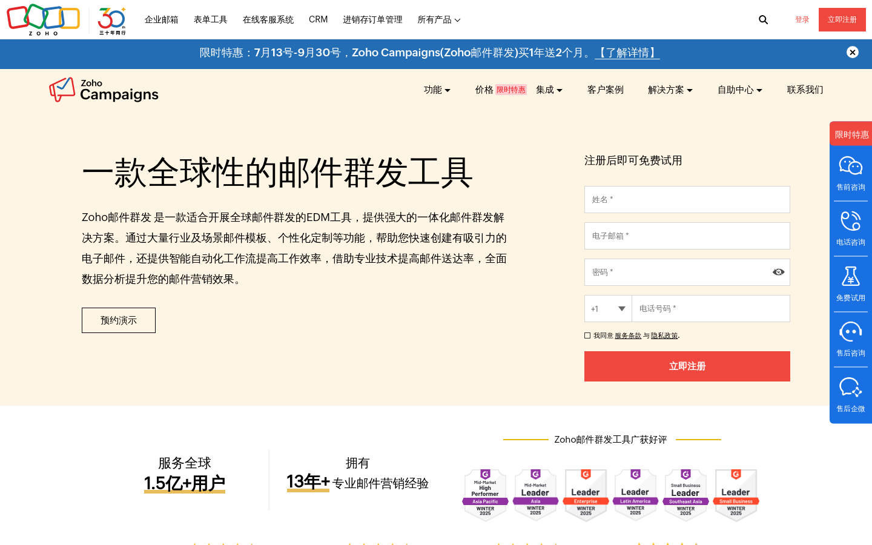This screenshot has height=545, width=872.
Task: Focus the 密码 input field
Action: (x=687, y=272)
